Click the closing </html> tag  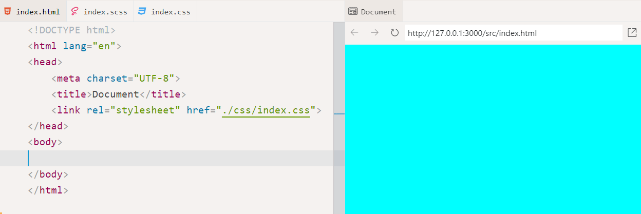(x=48, y=190)
